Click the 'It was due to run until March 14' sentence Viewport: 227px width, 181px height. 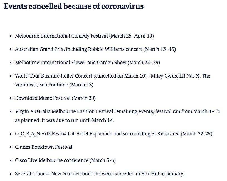pos(78,120)
